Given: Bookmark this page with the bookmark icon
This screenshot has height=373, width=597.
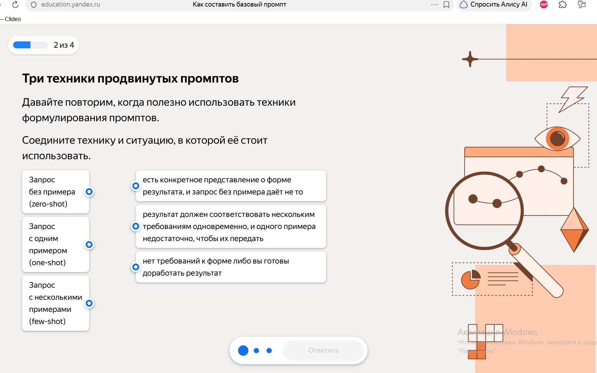Looking at the screenshot, I should click(446, 5).
